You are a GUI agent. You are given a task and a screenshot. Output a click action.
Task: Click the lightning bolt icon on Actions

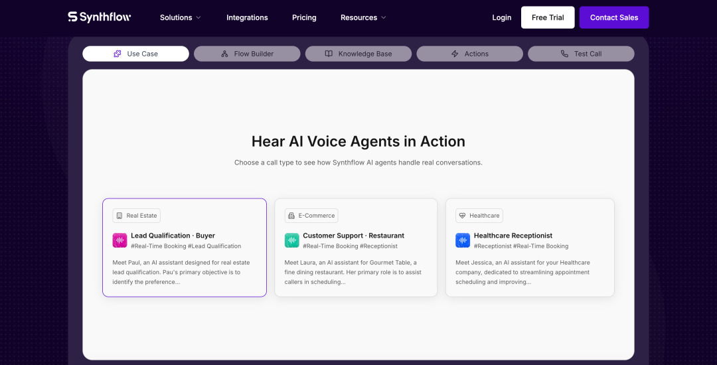click(455, 54)
